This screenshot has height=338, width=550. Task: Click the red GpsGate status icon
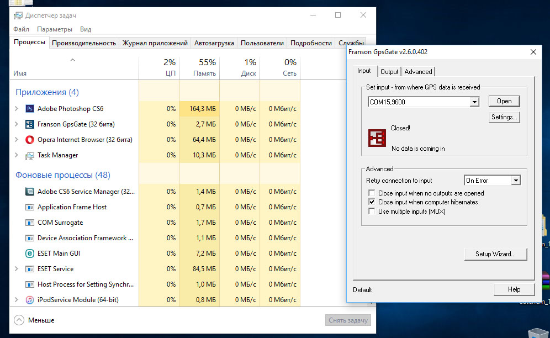tap(377, 138)
